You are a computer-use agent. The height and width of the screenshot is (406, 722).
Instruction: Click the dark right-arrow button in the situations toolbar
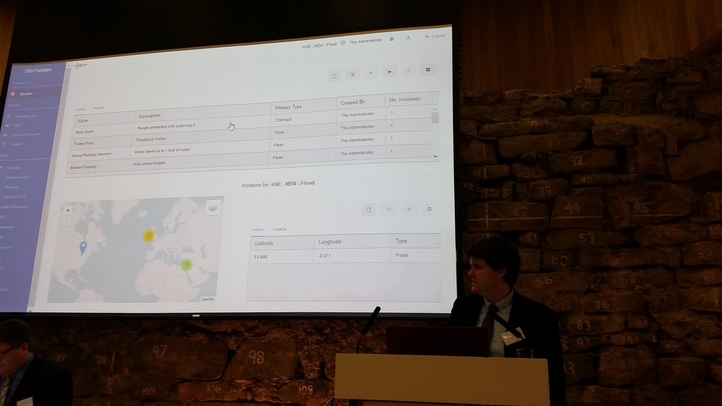(390, 72)
